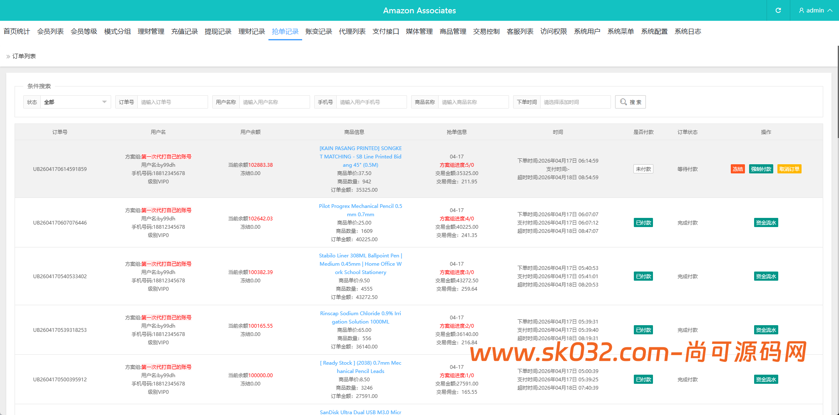Viewport: 839px width, 415px height.
Task: Click order number UB2604170614591859
Action: pyautogui.click(x=60, y=169)
